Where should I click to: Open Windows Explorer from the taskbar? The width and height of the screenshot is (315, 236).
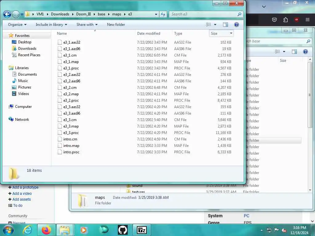tap(65, 230)
